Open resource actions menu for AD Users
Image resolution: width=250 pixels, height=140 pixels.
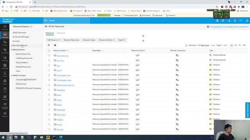(137, 60)
